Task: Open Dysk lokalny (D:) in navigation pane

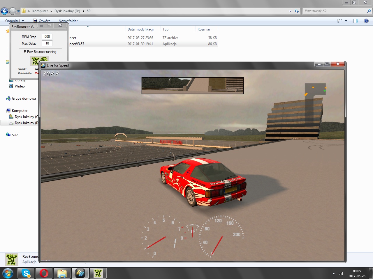Action: tap(24, 123)
